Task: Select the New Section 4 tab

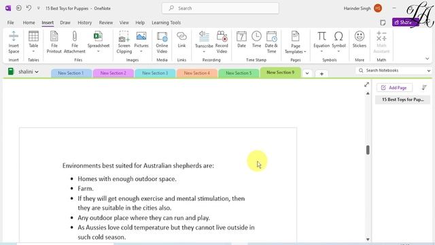Action: (197, 73)
